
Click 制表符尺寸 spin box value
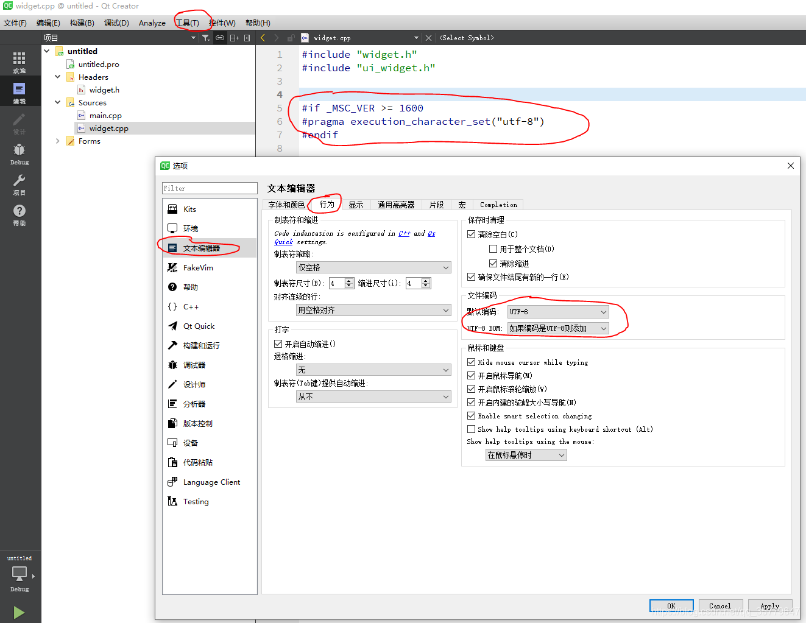click(337, 283)
